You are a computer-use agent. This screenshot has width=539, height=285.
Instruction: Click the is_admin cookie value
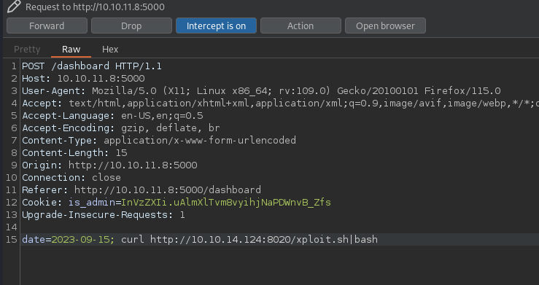[x=226, y=202]
